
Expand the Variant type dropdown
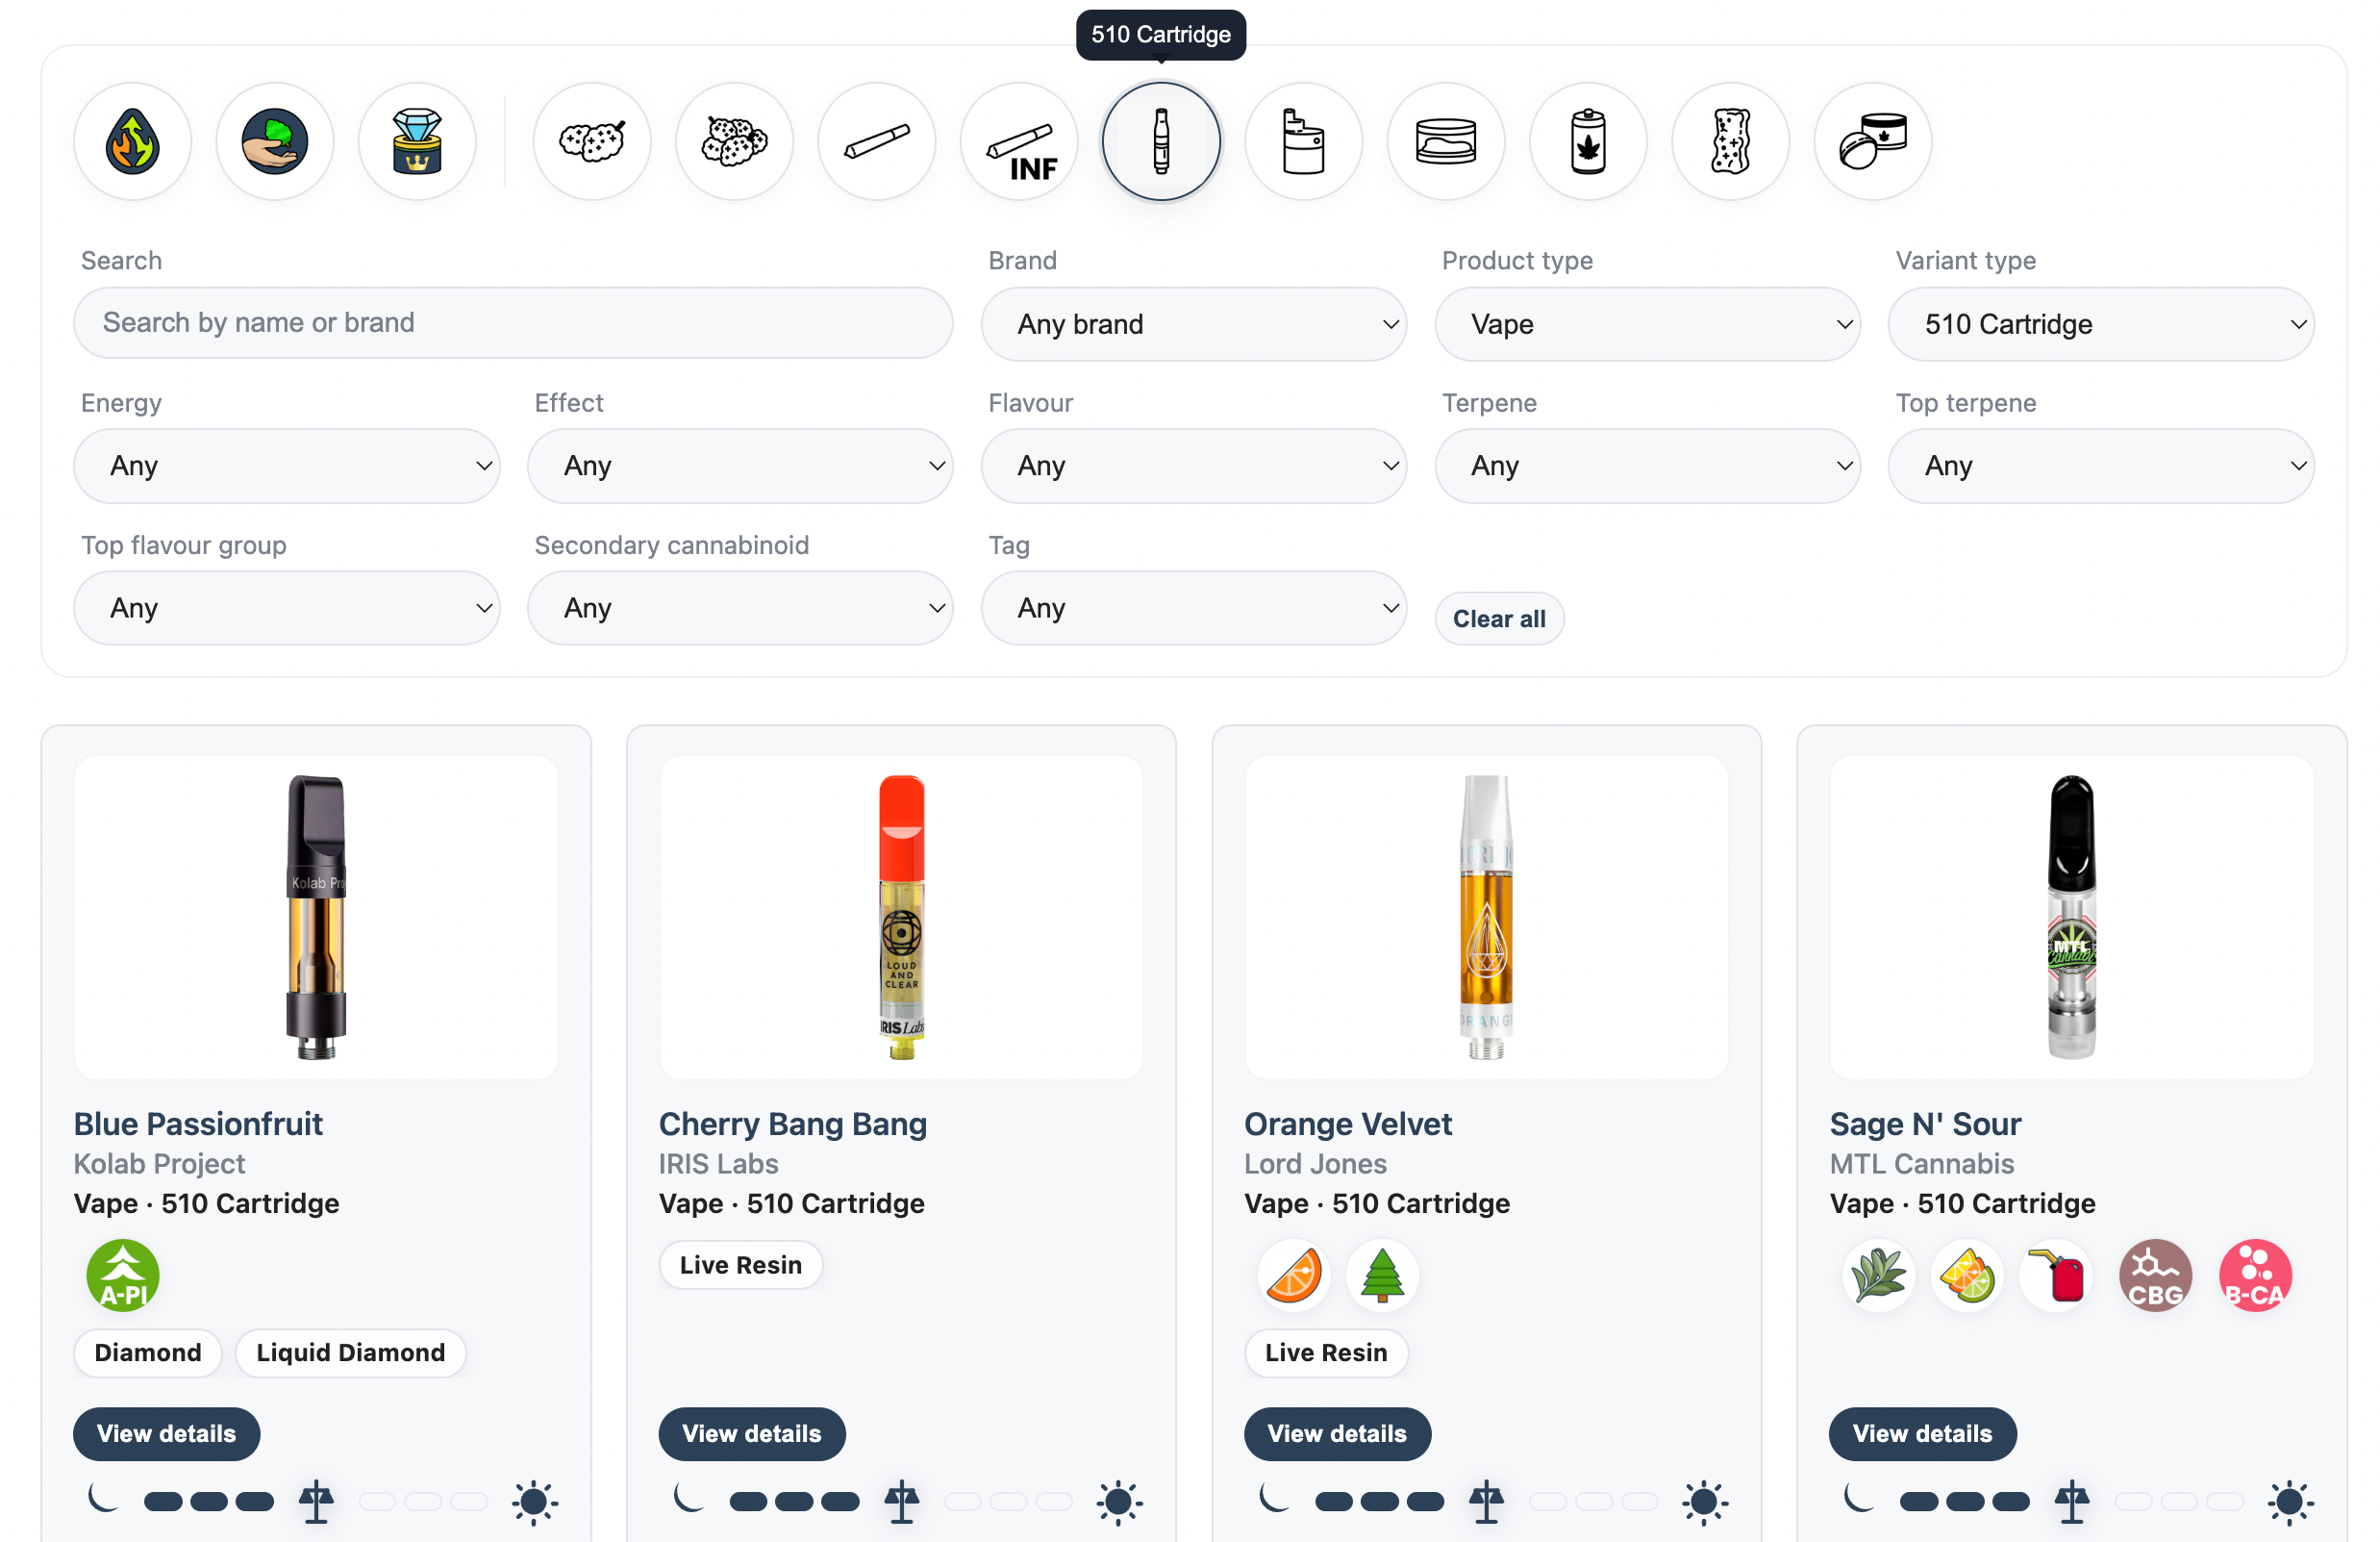(2101, 324)
